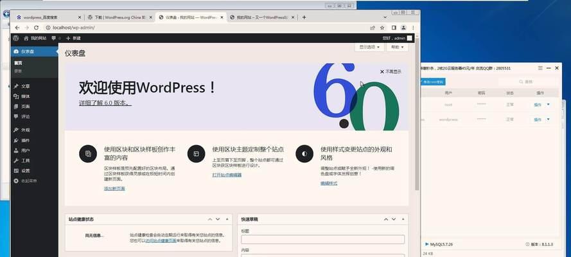Open the 详细了解 6.0 版本 link
Image resolution: width=571 pixels, height=257 pixels.
click(x=105, y=103)
